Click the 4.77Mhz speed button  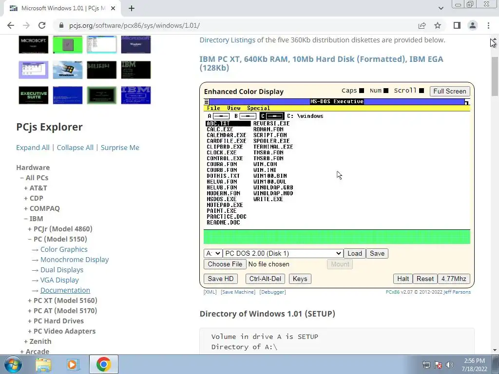pyautogui.click(x=454, y=279)
